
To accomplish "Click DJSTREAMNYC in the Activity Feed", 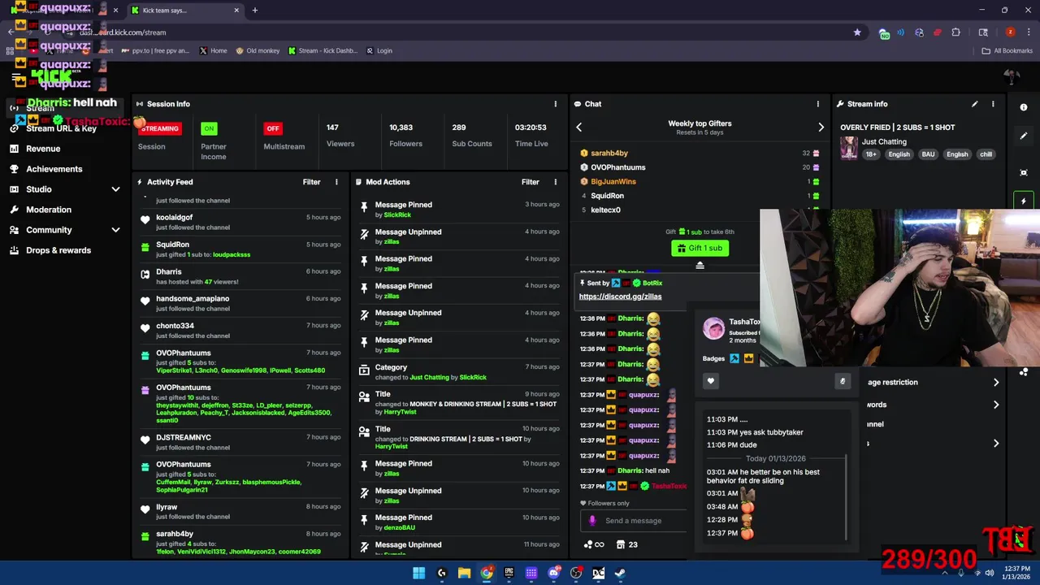I will [x=184, y=437].
